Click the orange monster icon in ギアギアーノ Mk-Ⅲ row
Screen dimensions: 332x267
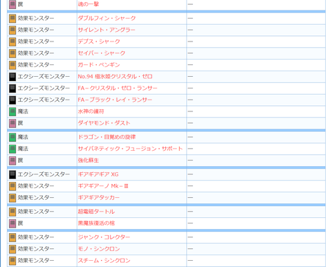tap(12, 186)
